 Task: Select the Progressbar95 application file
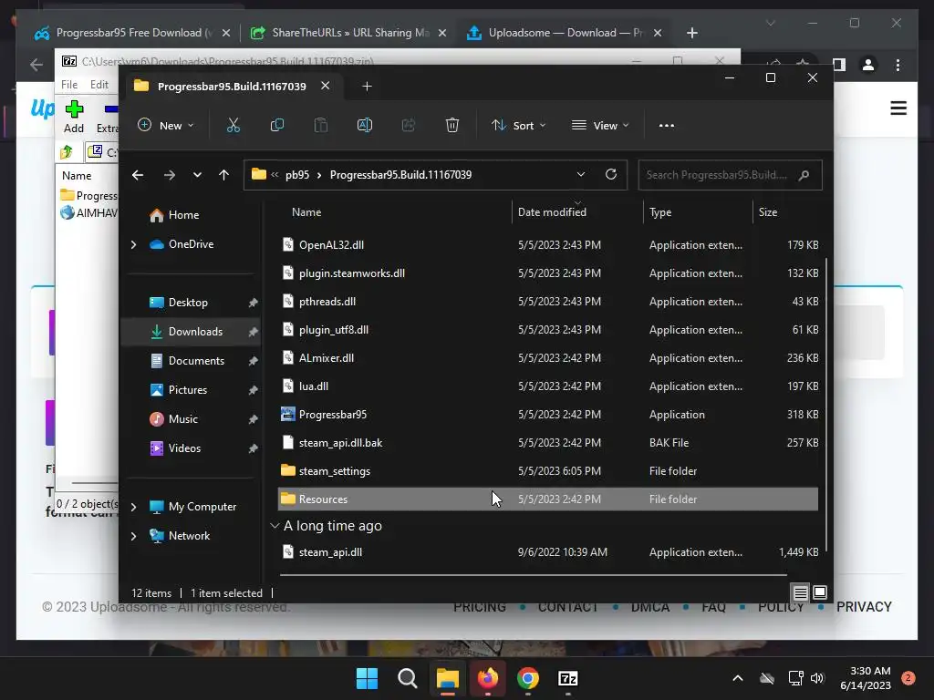tap(548, 415)
